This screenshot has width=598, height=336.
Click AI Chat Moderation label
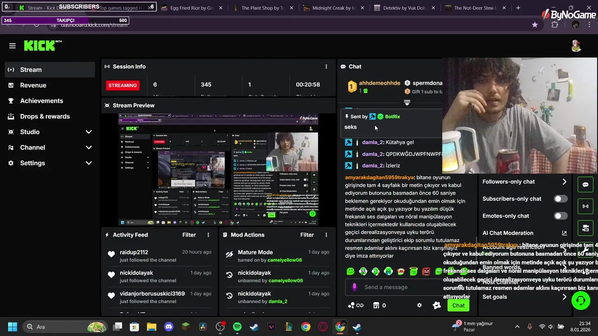tap(508, 233)
